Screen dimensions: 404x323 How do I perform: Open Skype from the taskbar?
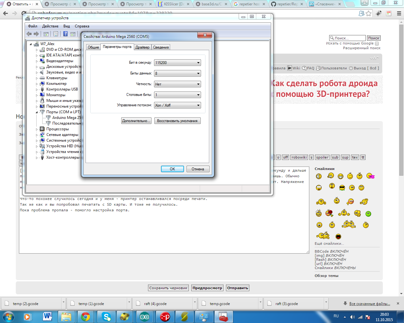point(106,317)
